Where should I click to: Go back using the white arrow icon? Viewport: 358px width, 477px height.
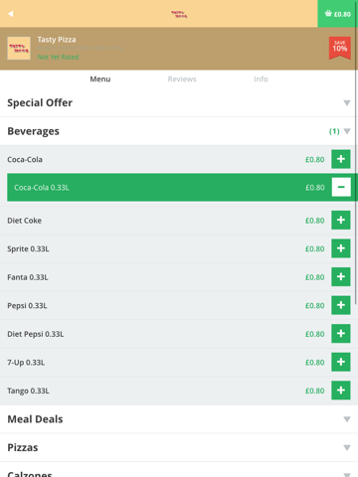click(x=11, y=14)
